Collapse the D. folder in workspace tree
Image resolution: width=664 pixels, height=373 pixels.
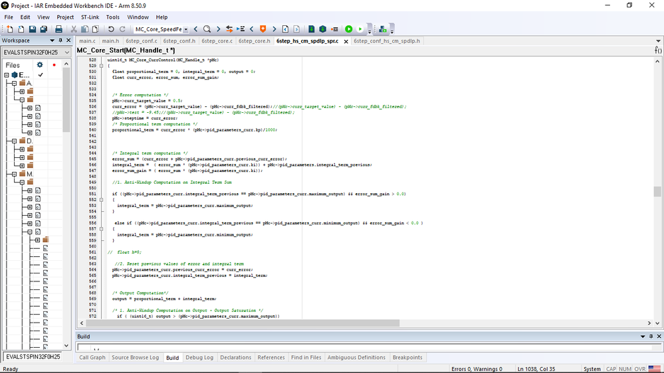(15, 141)
